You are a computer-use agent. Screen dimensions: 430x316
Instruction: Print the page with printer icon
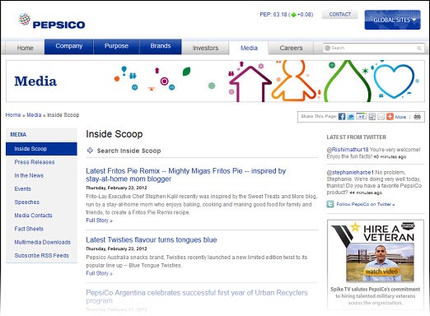(x=417, y=116)
